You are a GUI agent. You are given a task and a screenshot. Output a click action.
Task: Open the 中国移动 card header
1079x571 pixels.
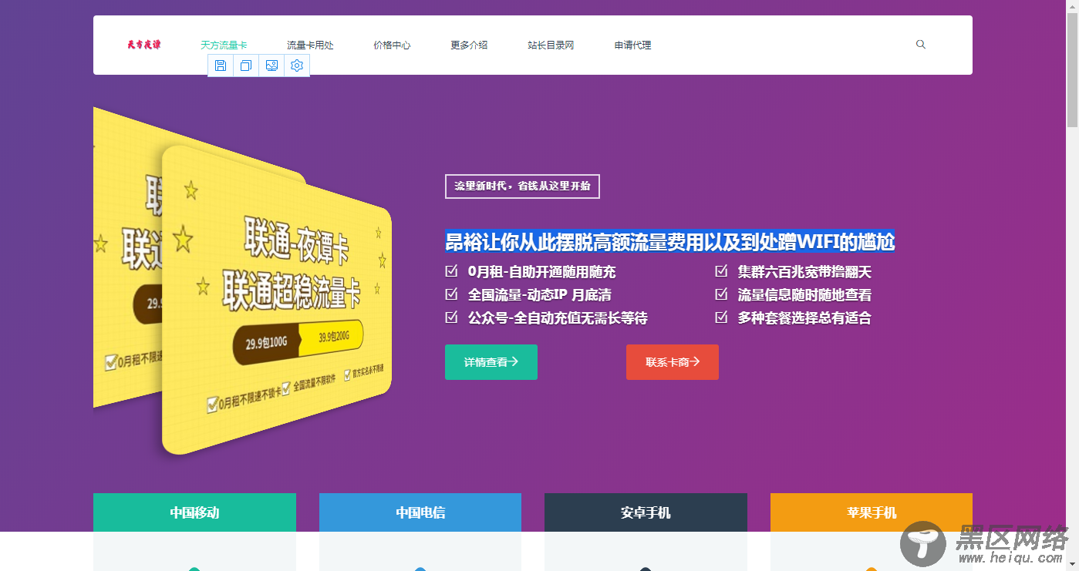tap(194, 512)
